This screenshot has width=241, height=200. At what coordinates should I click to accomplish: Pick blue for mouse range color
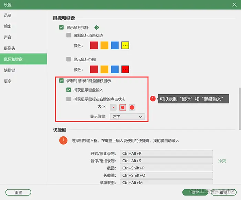115,69
